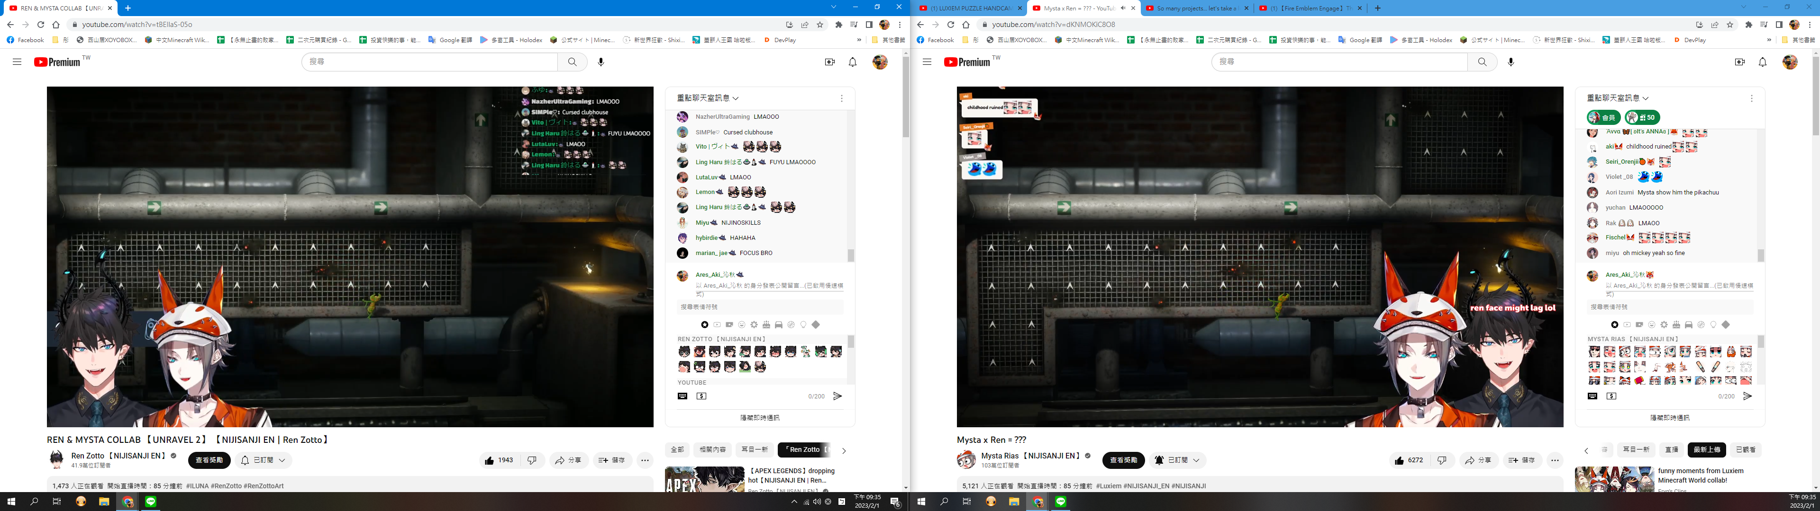Image resolution: width=1820 pixels, height=511 pixels.
Task: Send chat message in Ren Zotto chat
Action: pyautogui.click(x=837, y=396)
